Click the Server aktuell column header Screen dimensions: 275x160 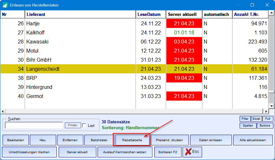[184, 14]
